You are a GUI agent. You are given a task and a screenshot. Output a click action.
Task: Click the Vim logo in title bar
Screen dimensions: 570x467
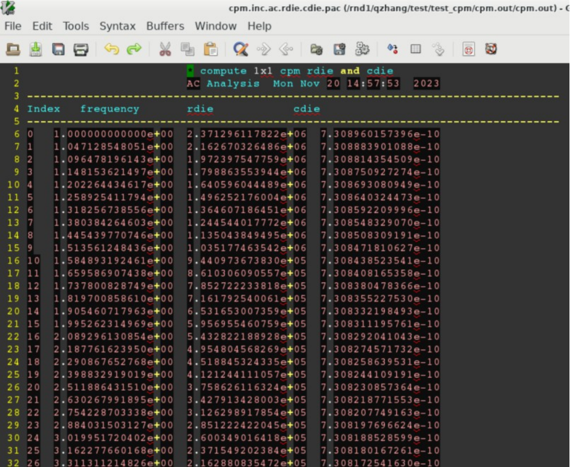pyautogui.click(x=8, y=7)
